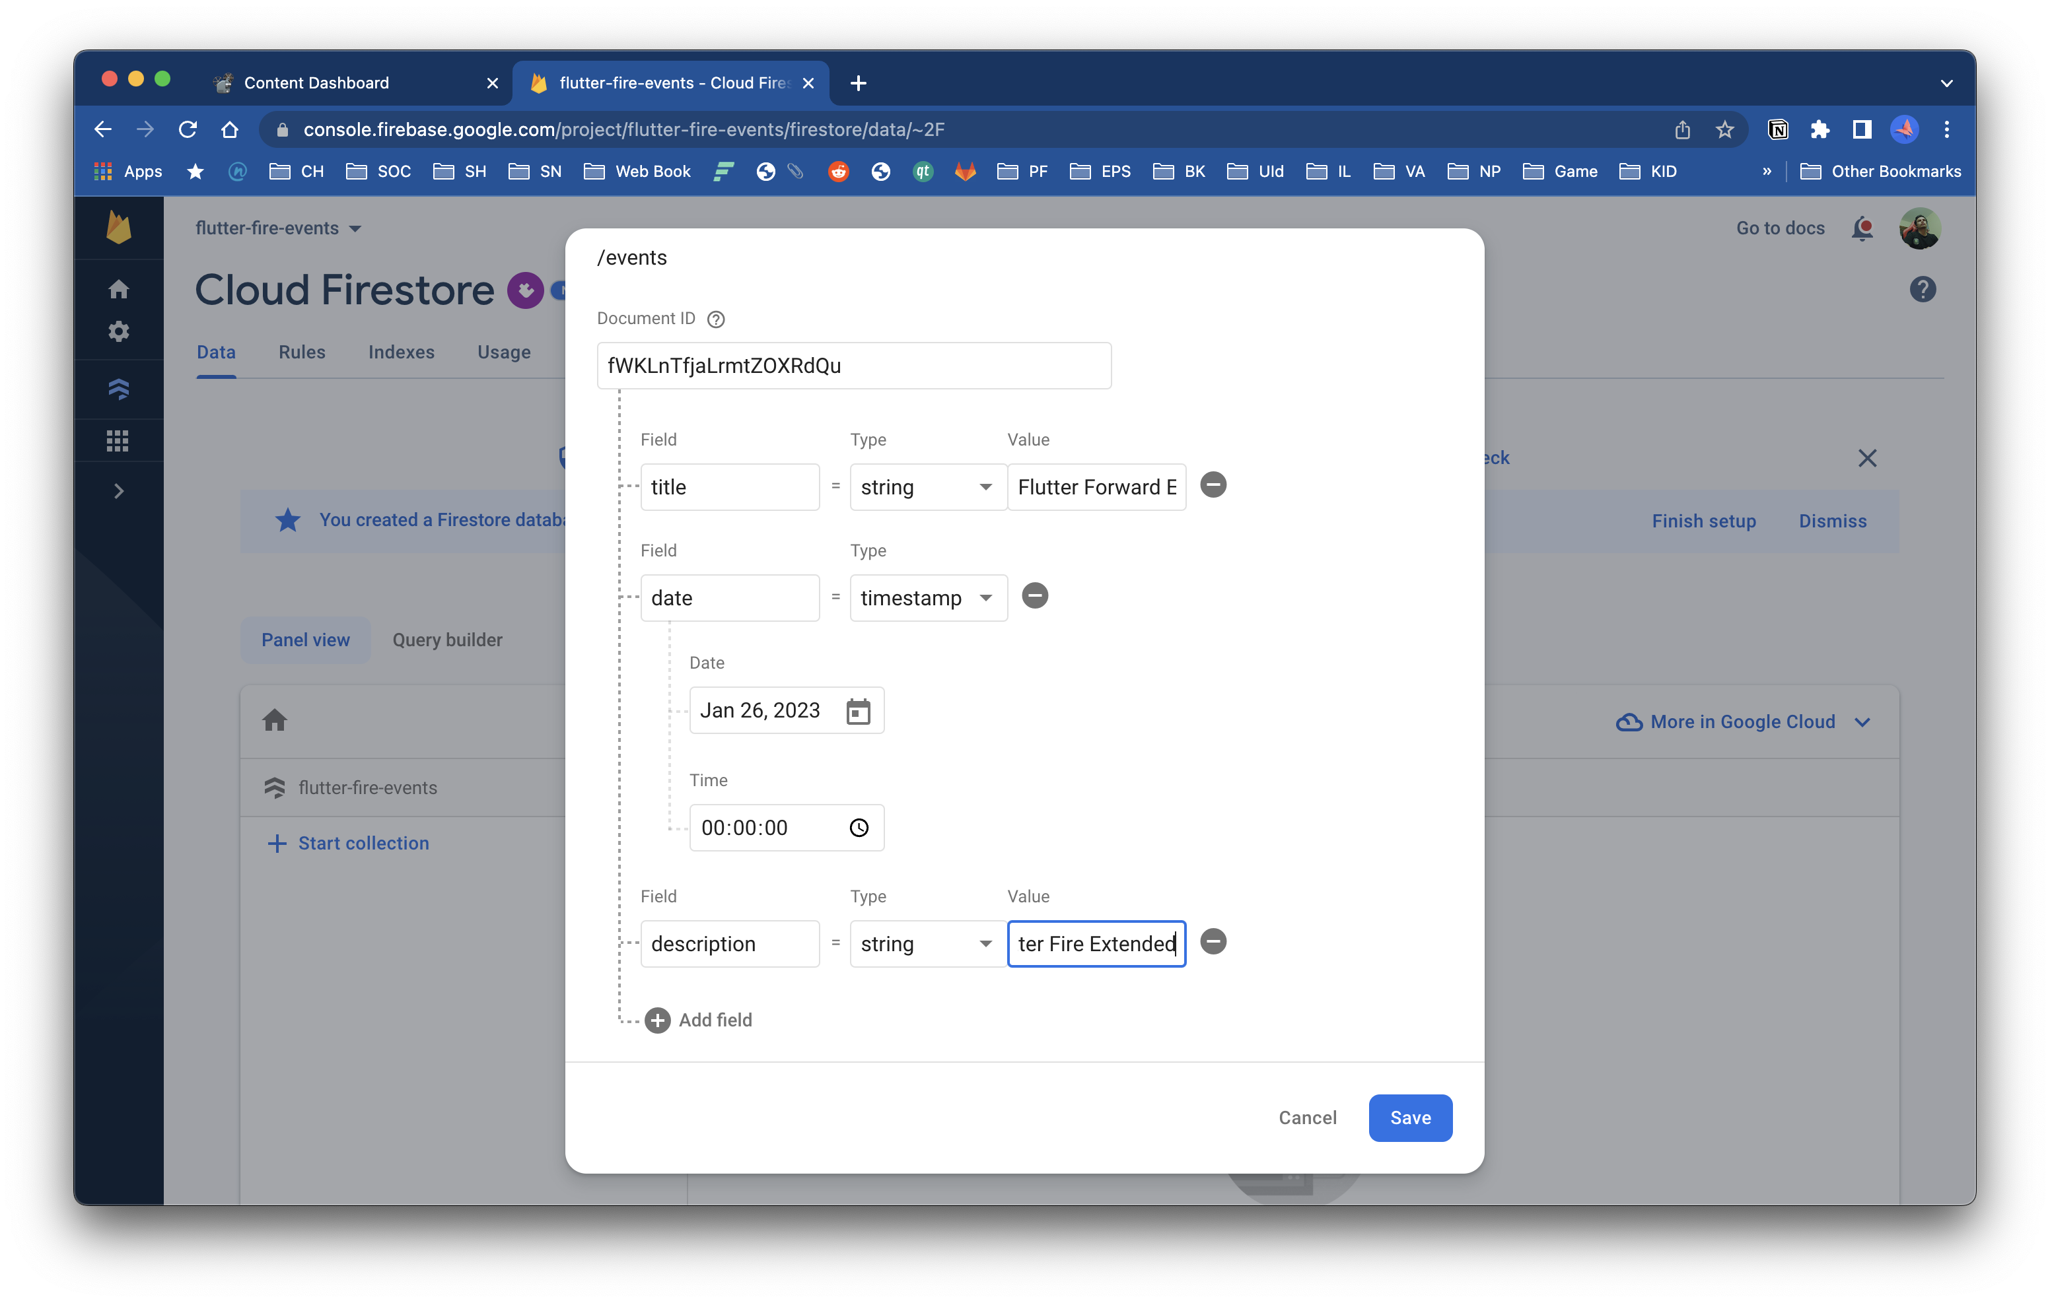
Task: Open the Web Book bookmarks folder
Action: click(x=637, y=171)
